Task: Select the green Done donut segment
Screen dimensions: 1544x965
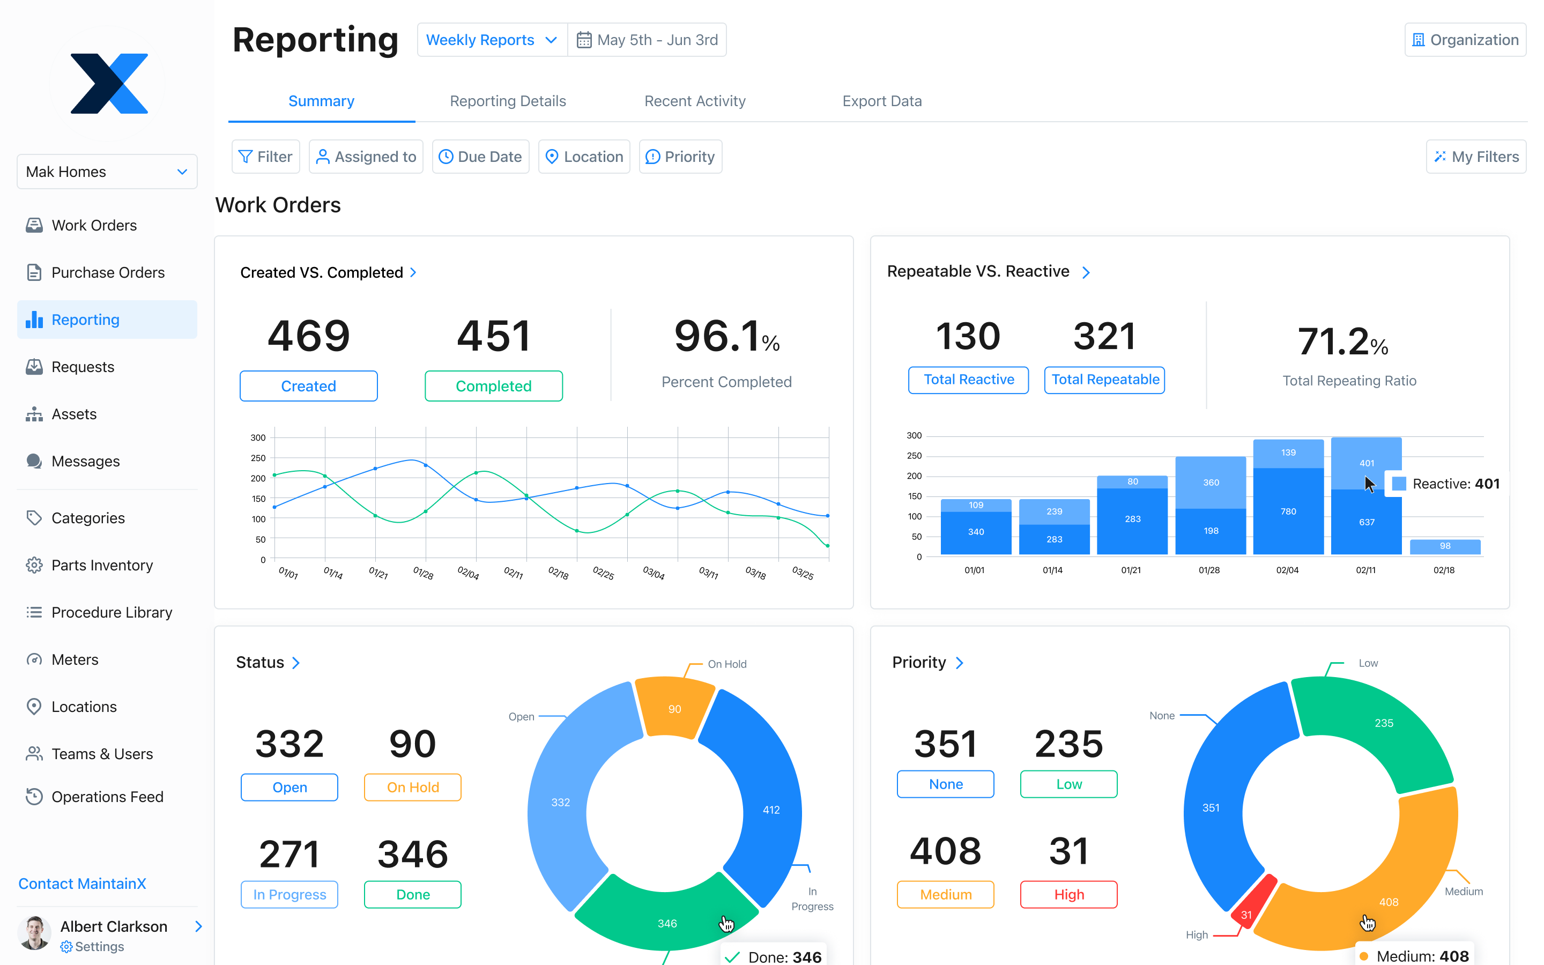Action: tap(667, 923)
